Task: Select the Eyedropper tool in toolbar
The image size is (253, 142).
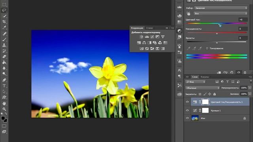Action: point(4,27)
